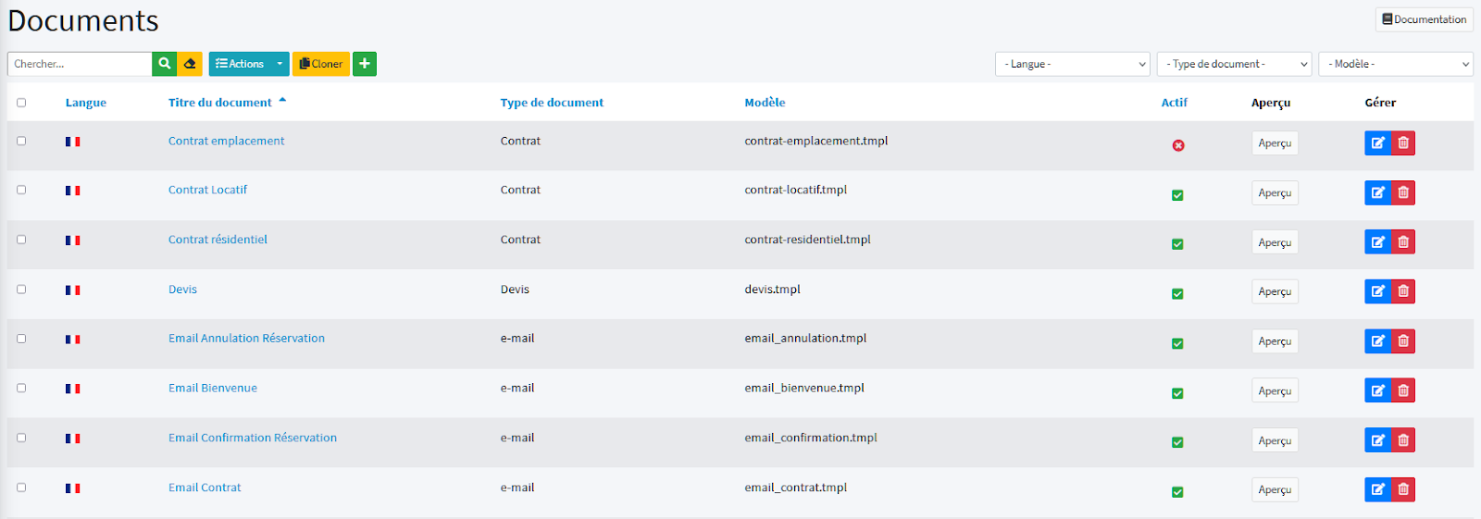Image resolution: width=1481 pixels, height=519 pixels.
Task: Open the Actions dropdown menu
Action: 248,64
